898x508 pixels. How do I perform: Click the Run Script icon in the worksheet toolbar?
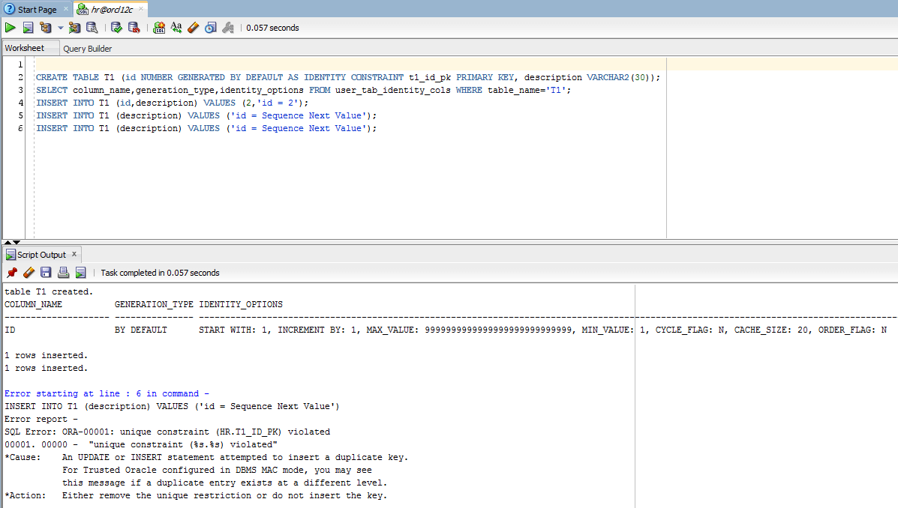coord(28,28)
